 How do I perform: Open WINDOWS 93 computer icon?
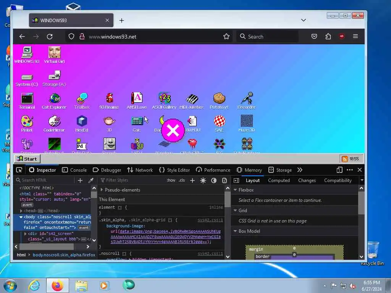pyautogui.click(x=27, y=55)
